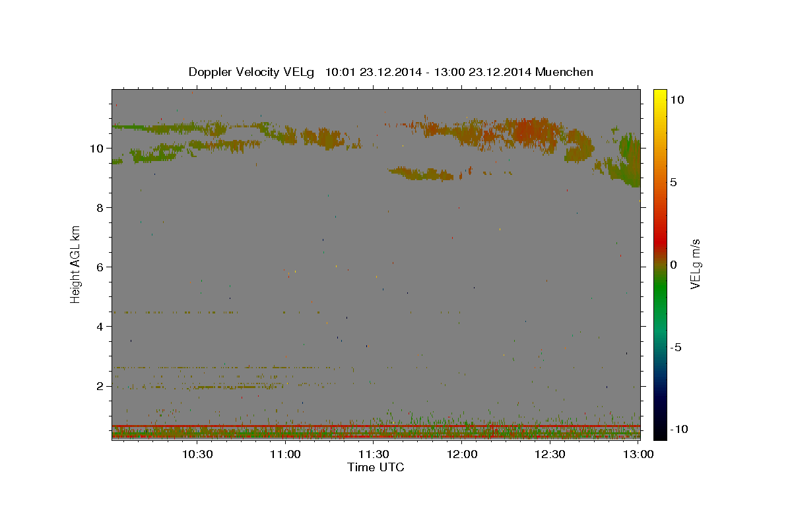The width and height of the screenshot is (792, 528).
Task: Click the 10:30 time tick label
Action: [197, 454]
